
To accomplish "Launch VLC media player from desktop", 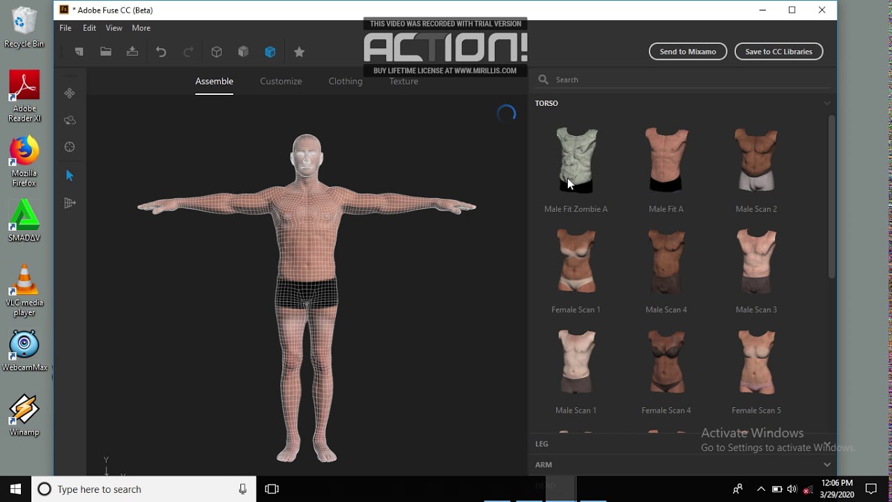I will coord(24,291).
